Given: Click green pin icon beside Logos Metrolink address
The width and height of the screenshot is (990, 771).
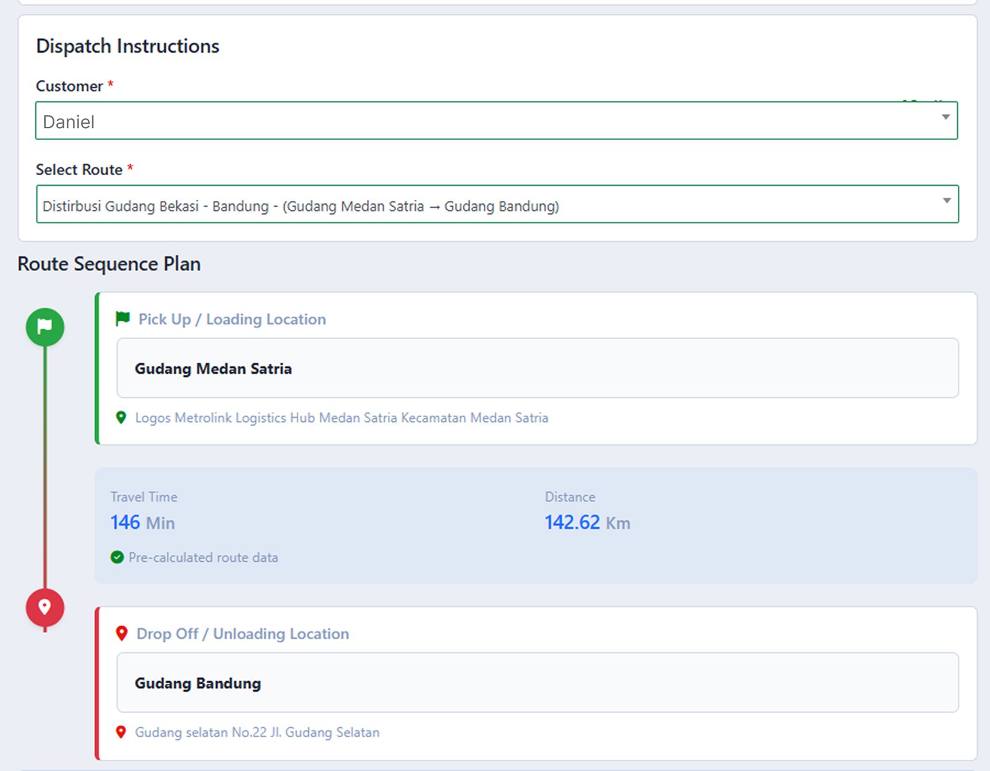Looking at the screenshot, I should [121, 418].
